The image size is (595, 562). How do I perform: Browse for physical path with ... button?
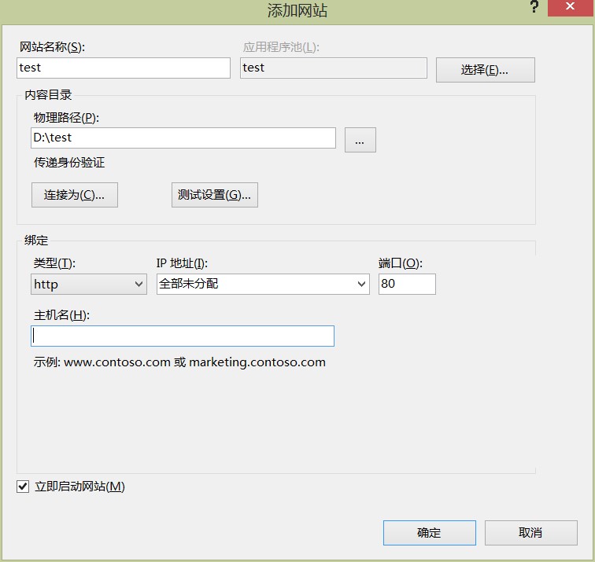click(x=360, y=140)
